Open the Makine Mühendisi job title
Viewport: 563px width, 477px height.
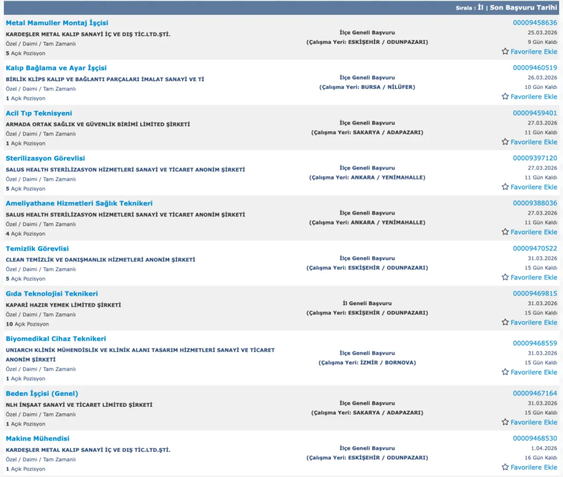tap(37, 439)
